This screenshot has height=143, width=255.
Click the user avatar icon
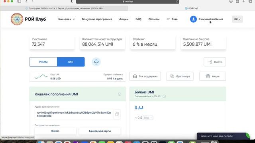pyautogui.click(x=193, y=19)
